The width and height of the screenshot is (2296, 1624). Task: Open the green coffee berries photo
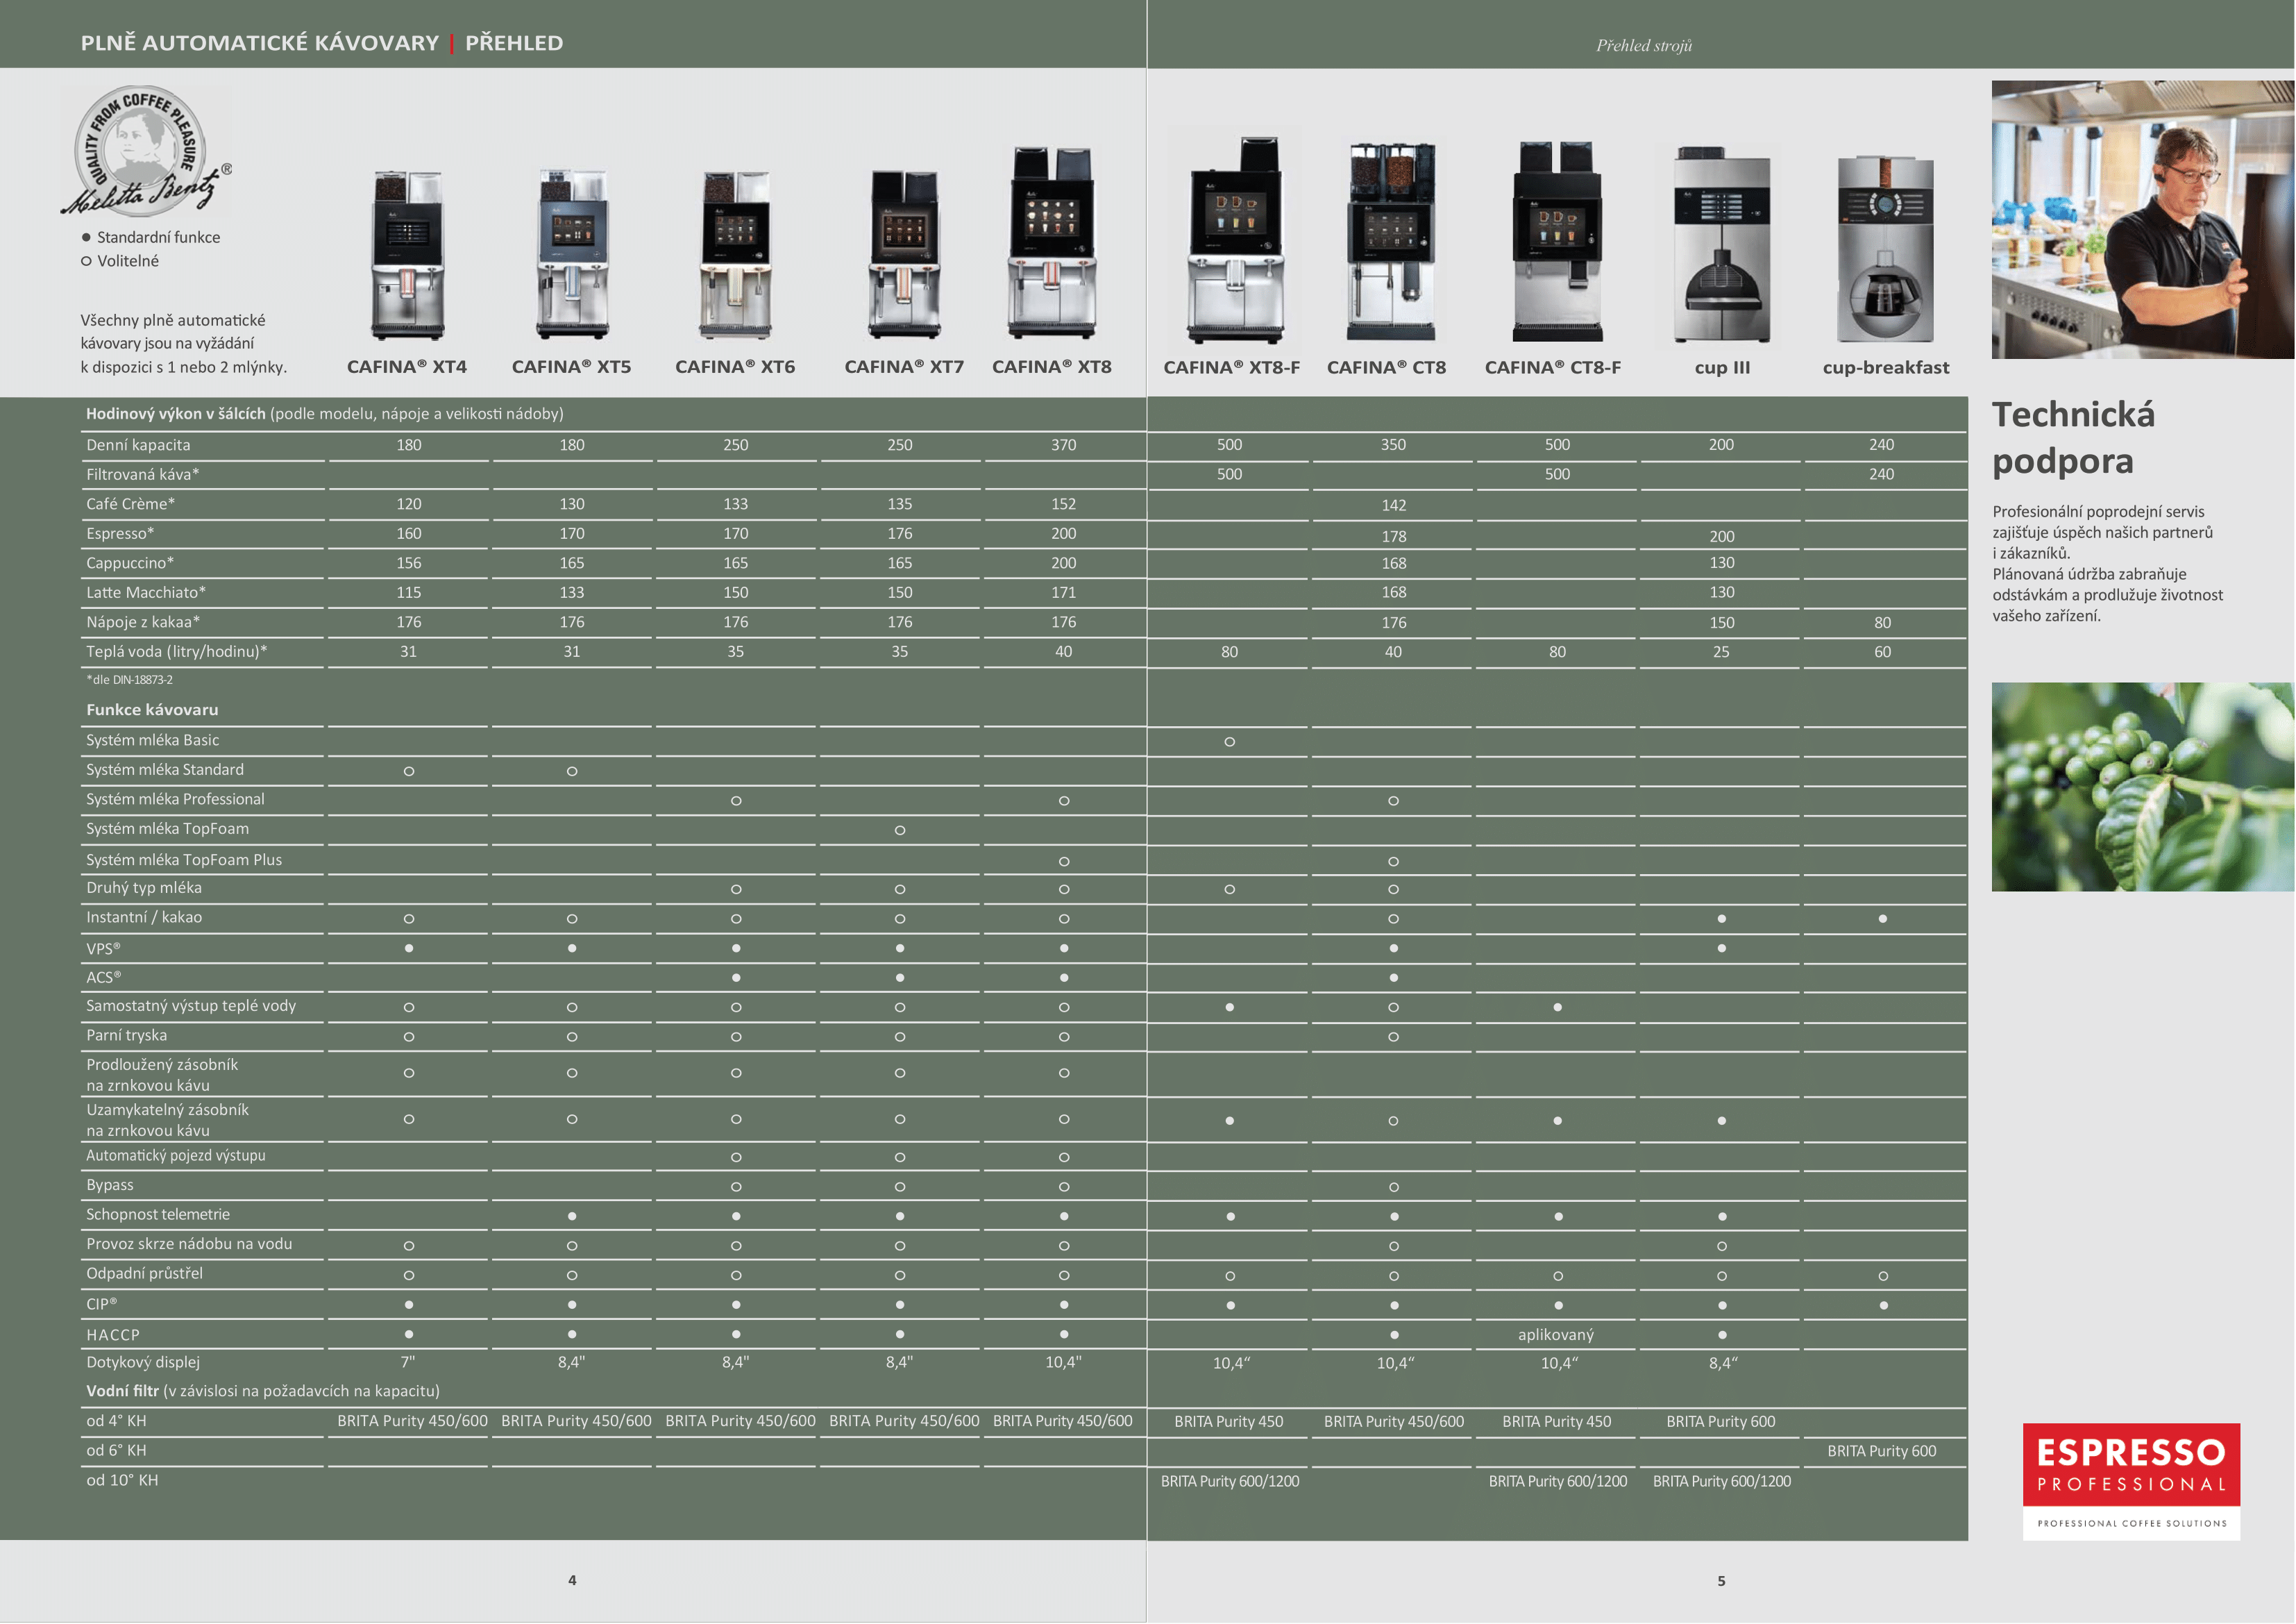click(x=2143, y=787)
